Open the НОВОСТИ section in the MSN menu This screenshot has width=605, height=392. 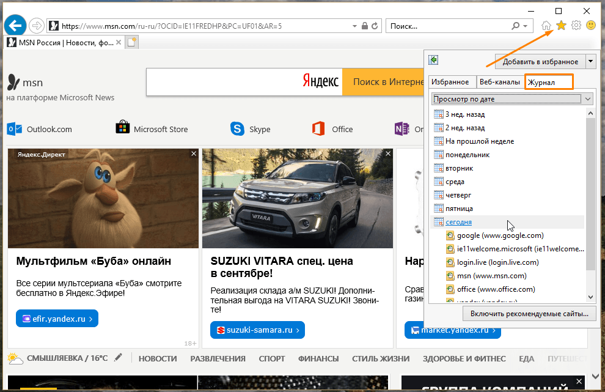click(158, 358)
